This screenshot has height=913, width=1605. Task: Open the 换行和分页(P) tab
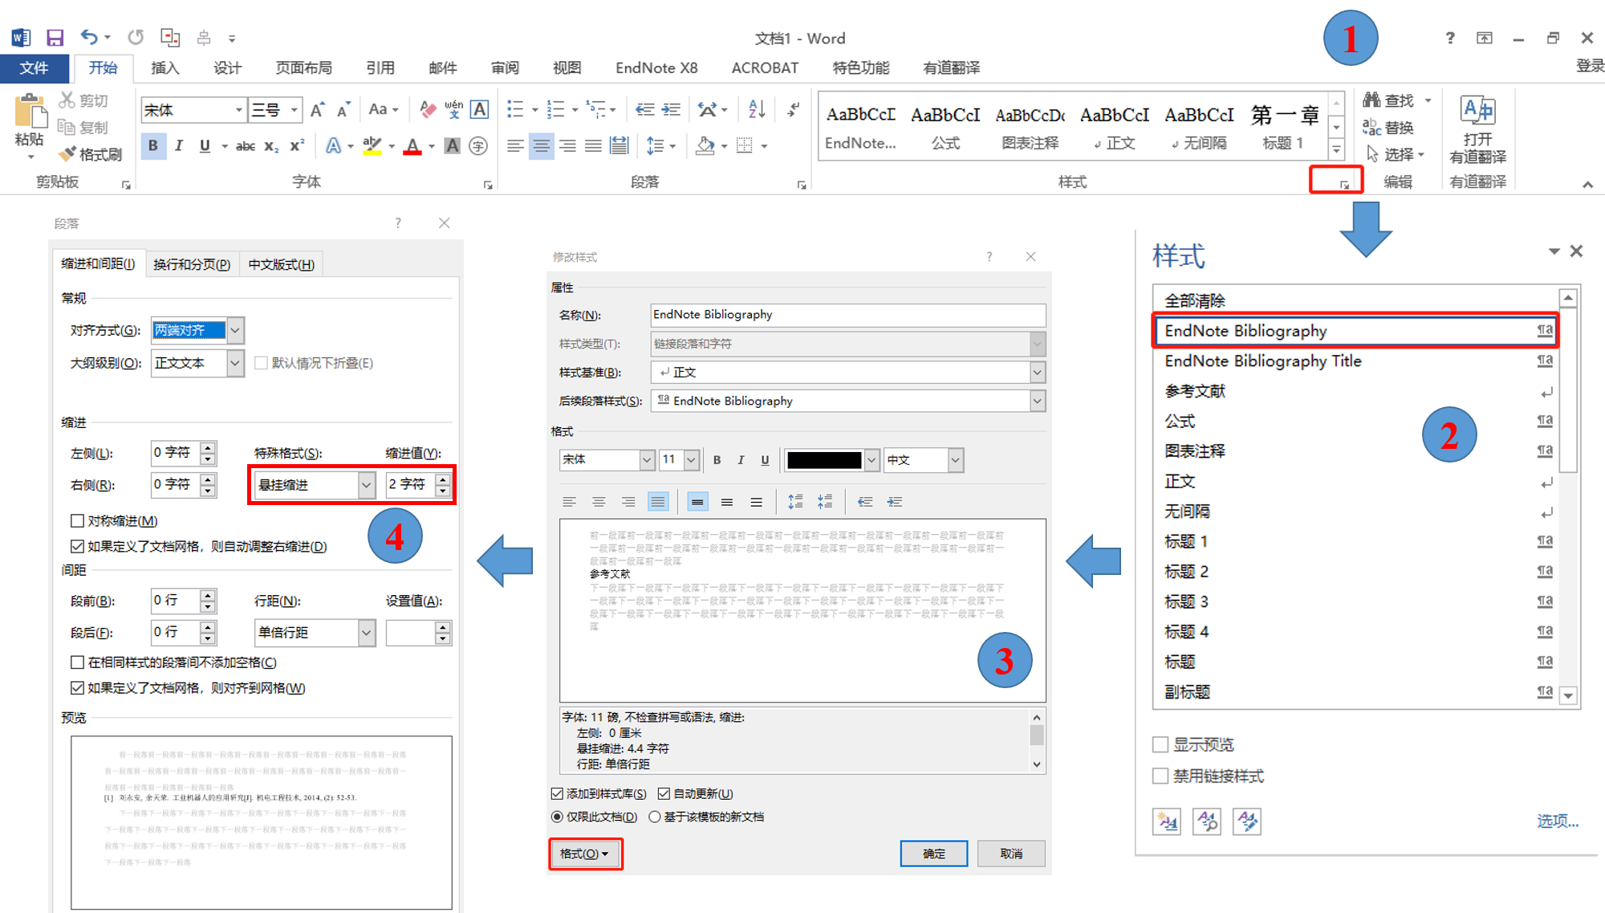[x=191, y=263]
